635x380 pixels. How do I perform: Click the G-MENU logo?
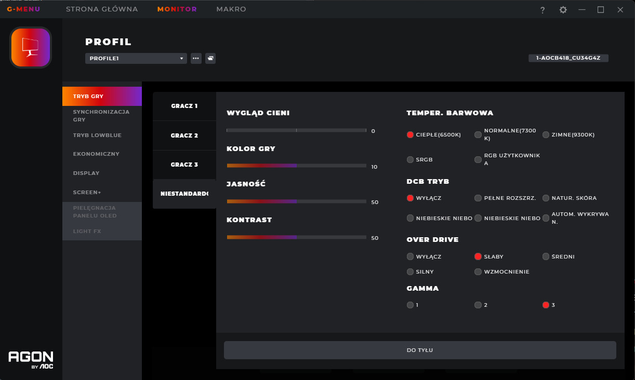pos(23,9)
